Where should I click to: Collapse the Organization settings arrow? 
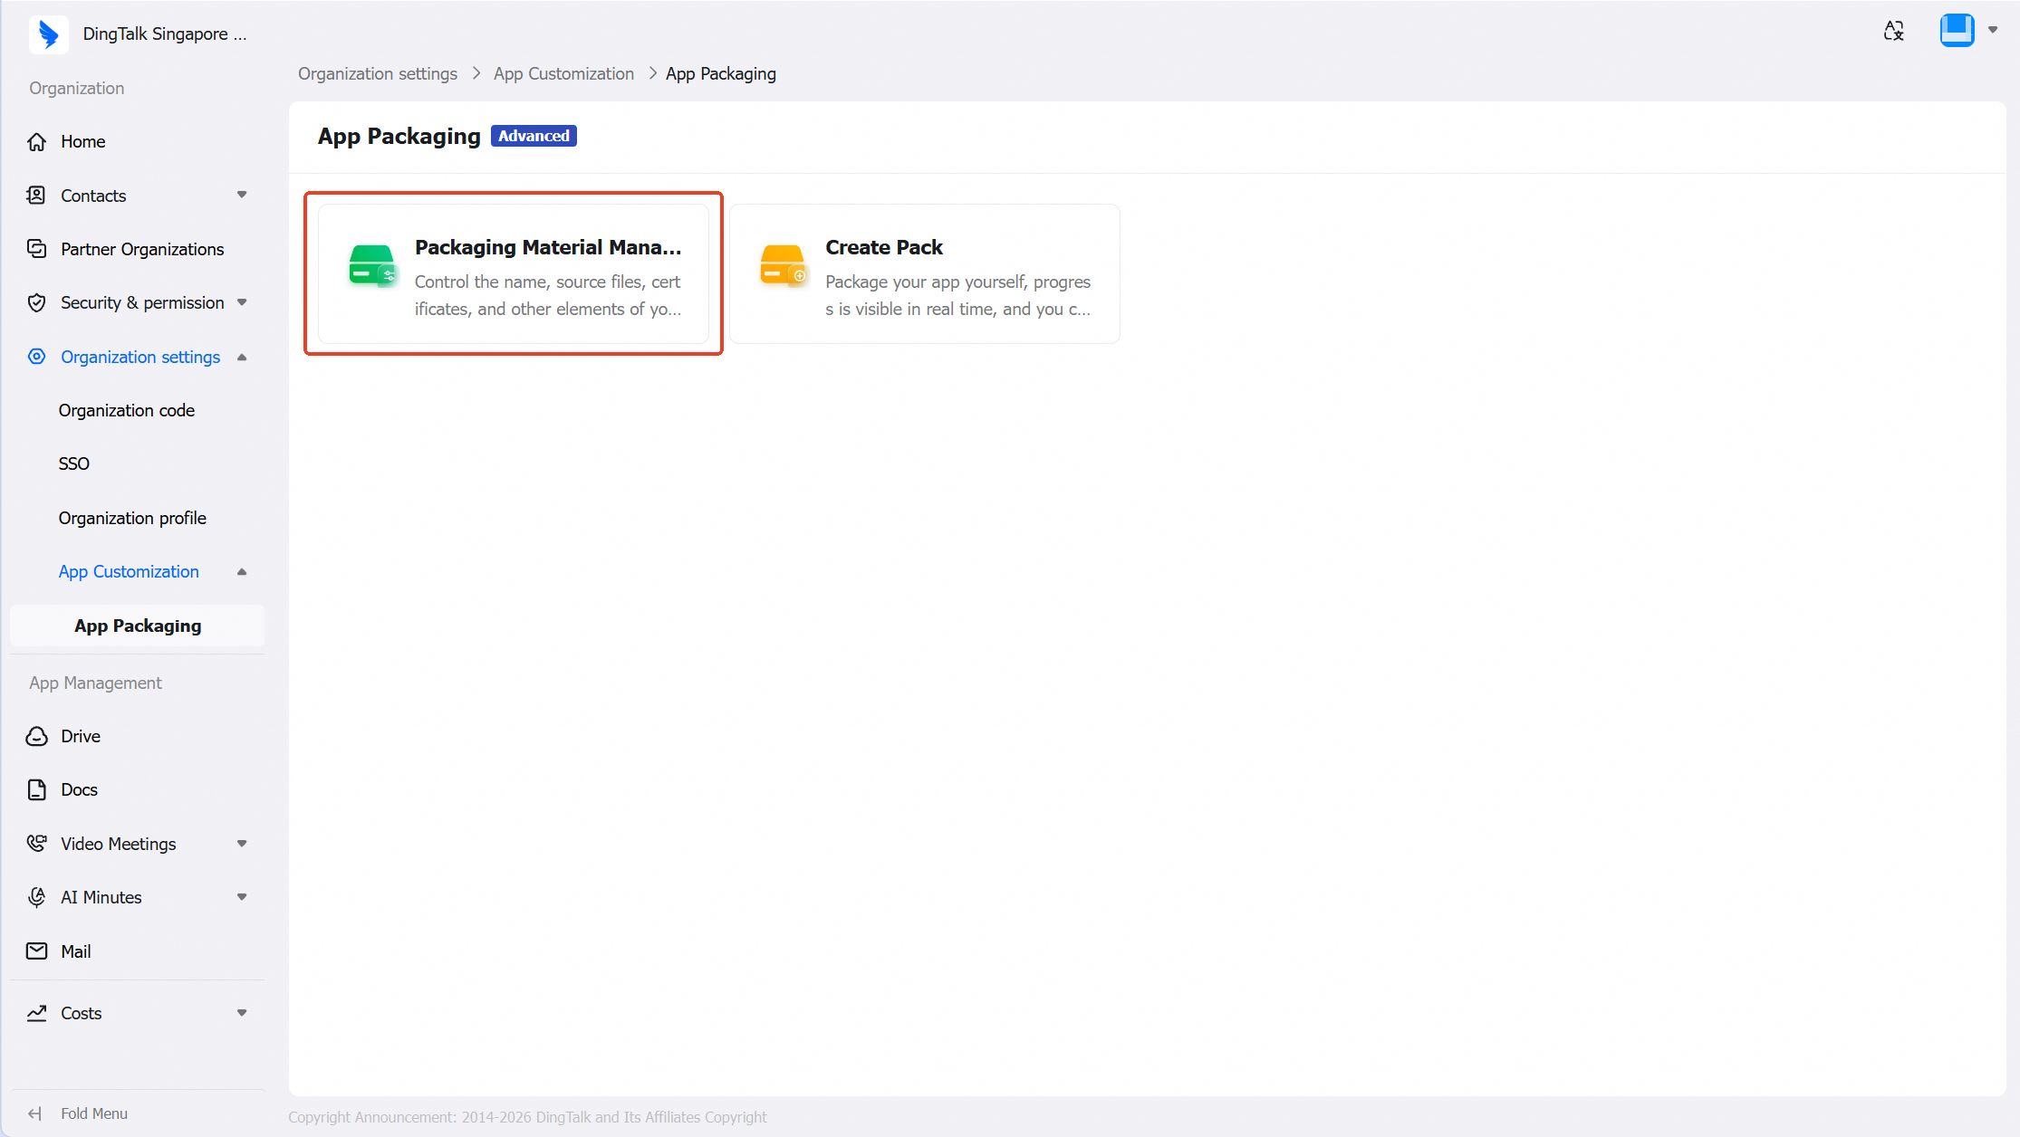[242, 357]
